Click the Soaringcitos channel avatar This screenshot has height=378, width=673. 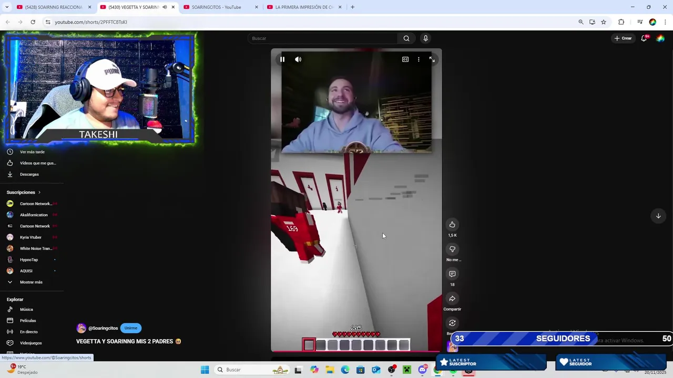click(x=81, y=328)
